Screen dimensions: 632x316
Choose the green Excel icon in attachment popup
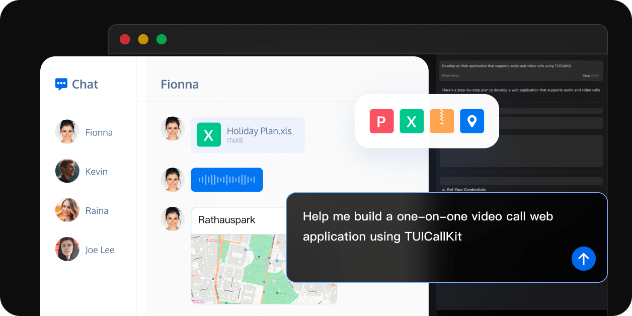point(412,121)
